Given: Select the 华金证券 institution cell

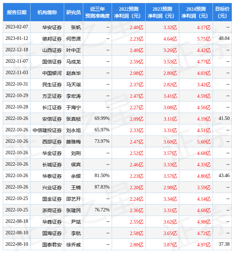Looking at the screenshot, I should coord(47,153).
